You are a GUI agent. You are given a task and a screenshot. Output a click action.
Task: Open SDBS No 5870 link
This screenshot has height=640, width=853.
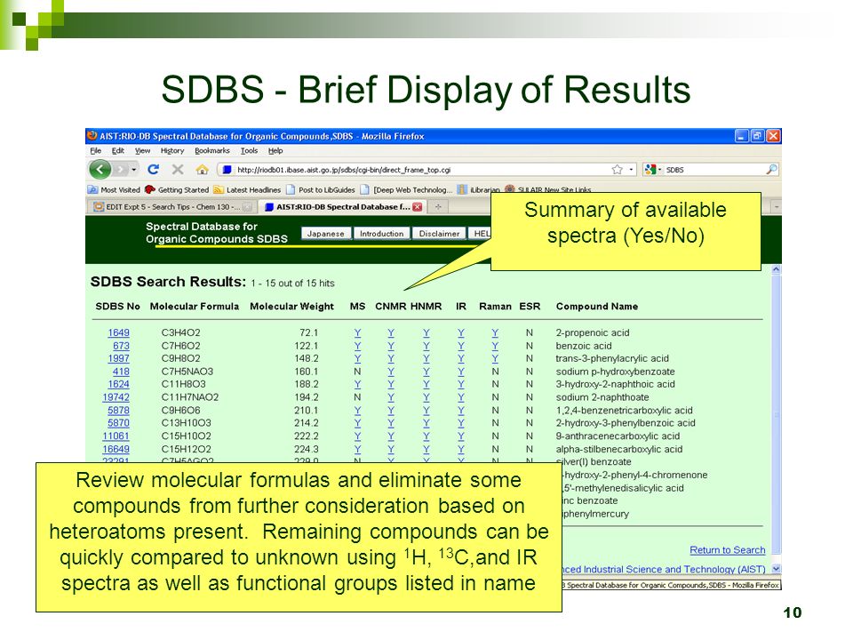118,423
